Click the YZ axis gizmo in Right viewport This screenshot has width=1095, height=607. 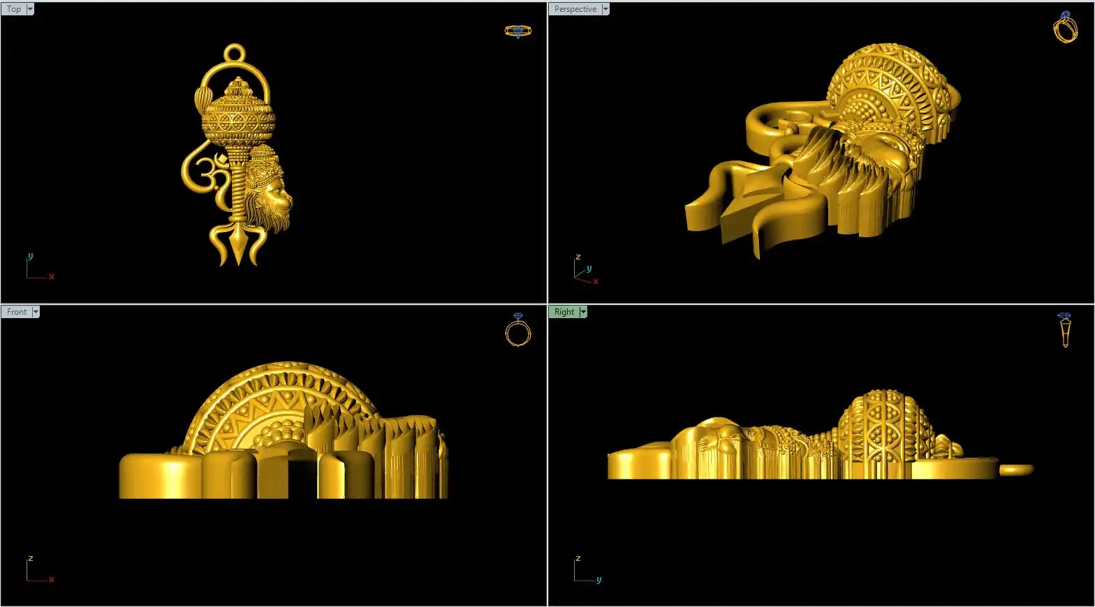pyautogui.click(x=586, y=571)
